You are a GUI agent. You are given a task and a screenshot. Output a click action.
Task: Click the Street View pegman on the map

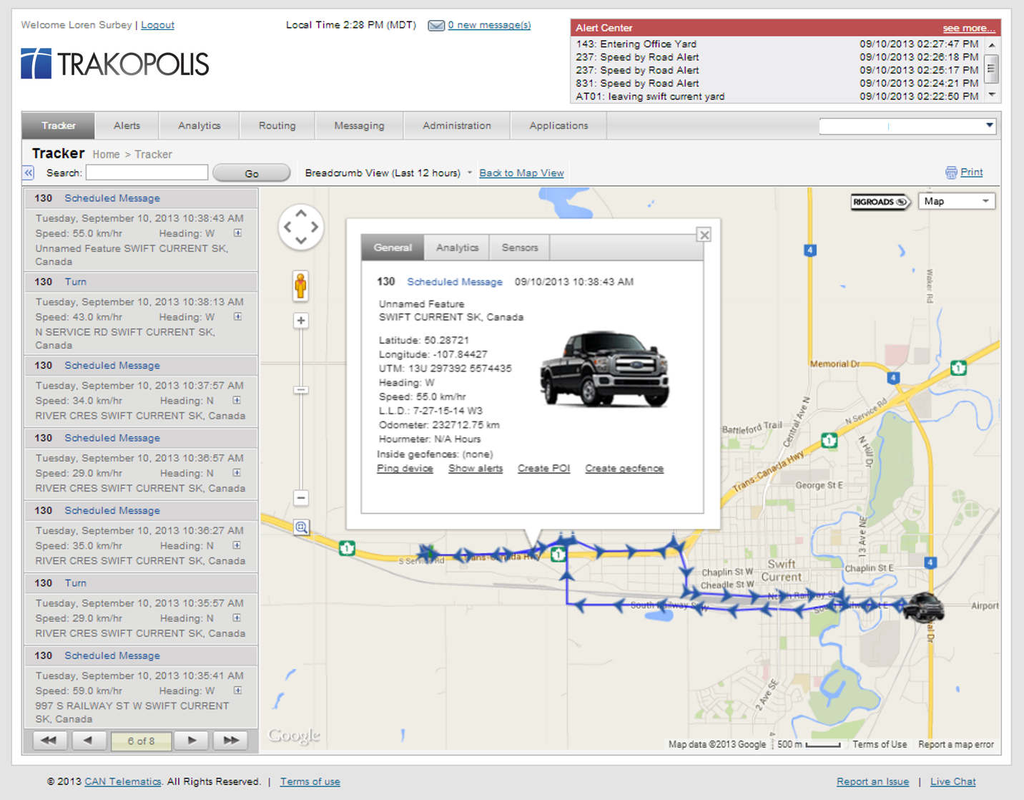[x=300, y=285]
